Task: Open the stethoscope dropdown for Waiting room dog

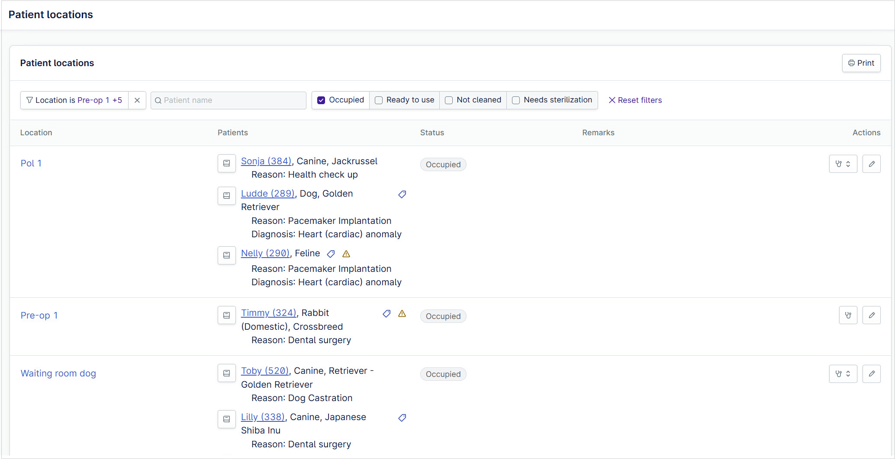Action: (843, 373)
